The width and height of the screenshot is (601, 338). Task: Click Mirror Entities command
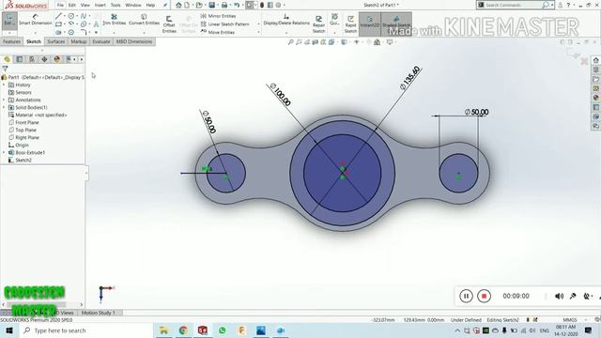coord(218,16)
